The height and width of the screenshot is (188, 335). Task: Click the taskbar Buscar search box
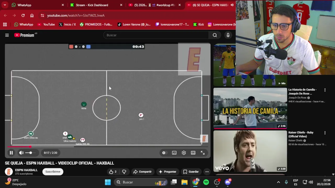point(141,182)
